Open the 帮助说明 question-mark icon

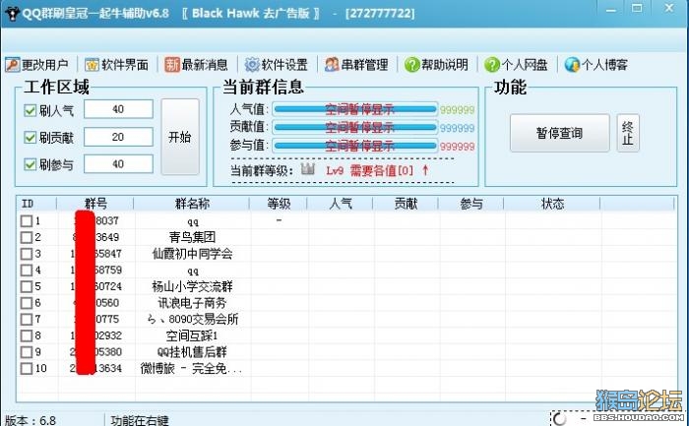[x=411, y=65]
